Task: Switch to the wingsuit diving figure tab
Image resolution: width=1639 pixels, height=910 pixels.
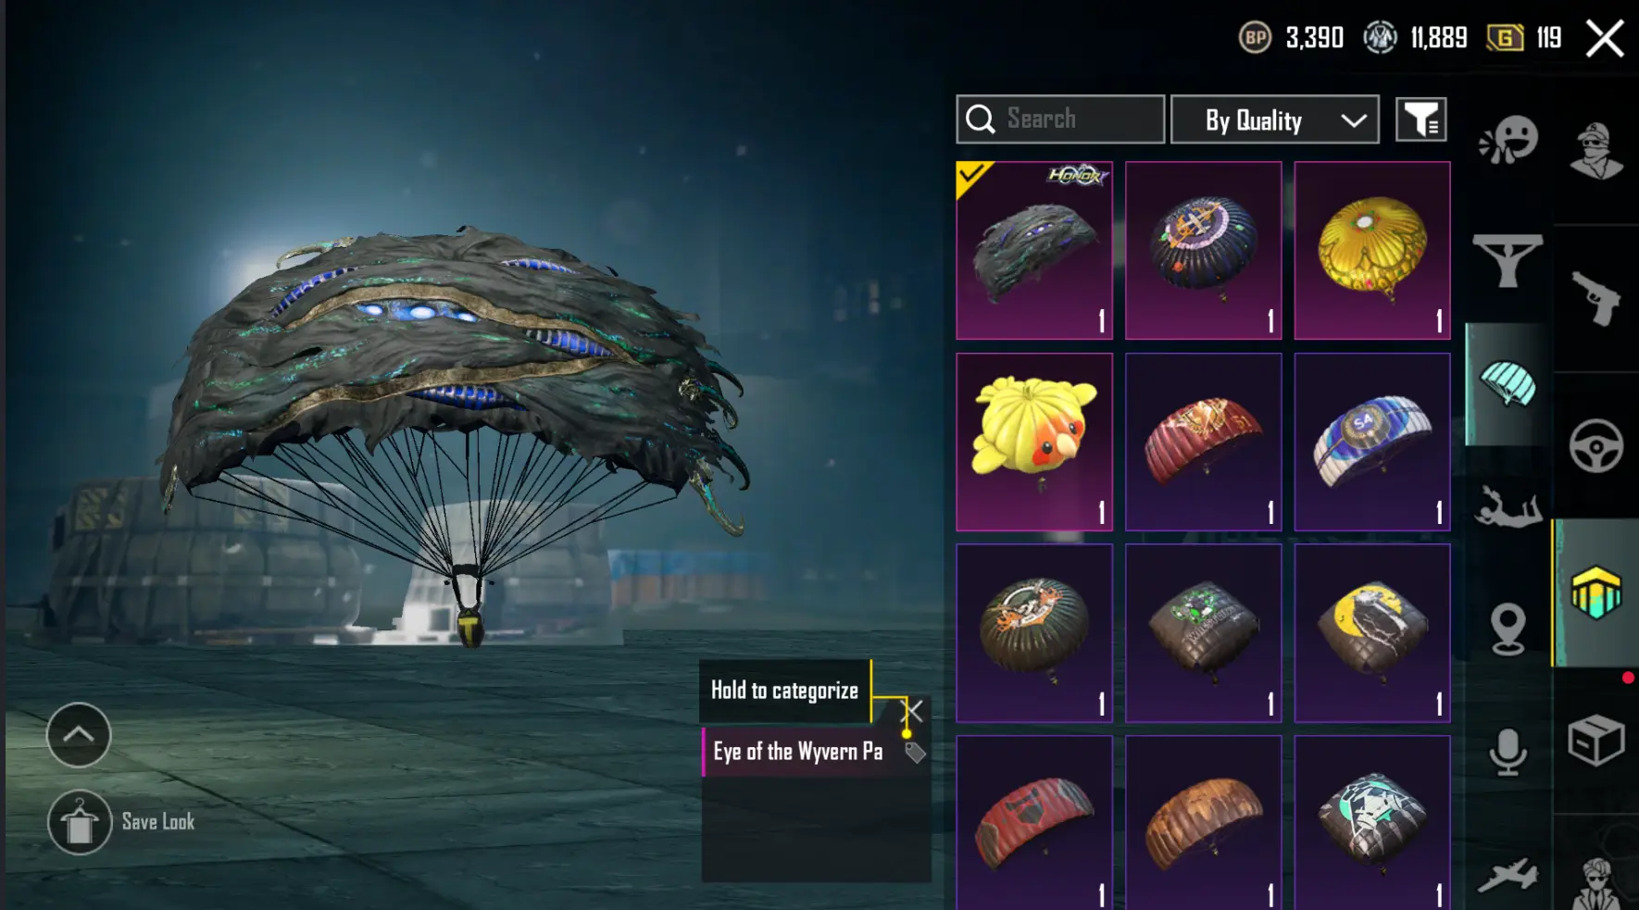Action: pyautogui.click(x=1508, y=506)
